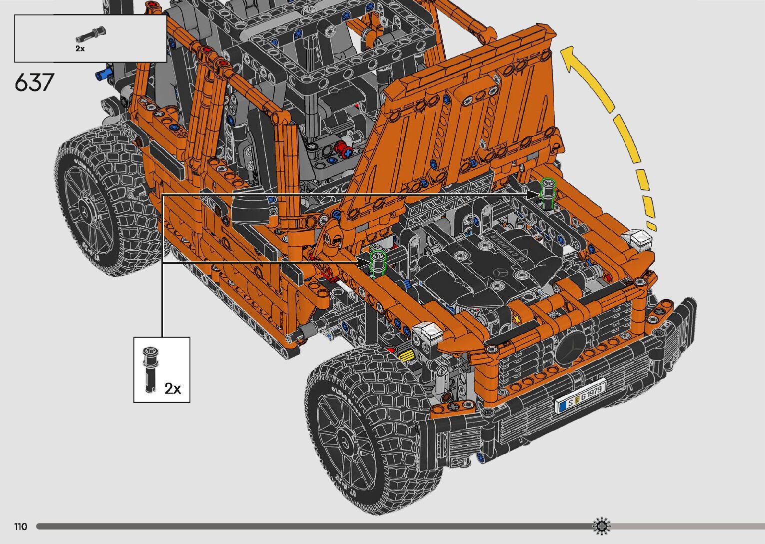Click the white turn signal on the left fender

[428, 332]
